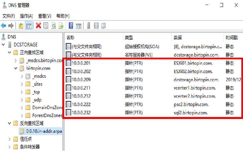This screenshot has width=243, height=151.
Task: Click the 名称服务器(NS) type cell
Action: click(139, 55)
